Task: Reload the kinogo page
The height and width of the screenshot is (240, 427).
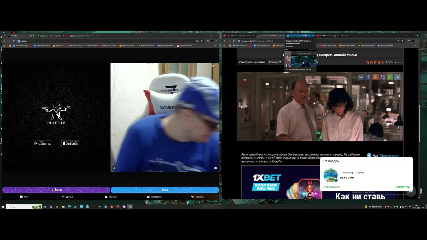Action: [234, 41]
